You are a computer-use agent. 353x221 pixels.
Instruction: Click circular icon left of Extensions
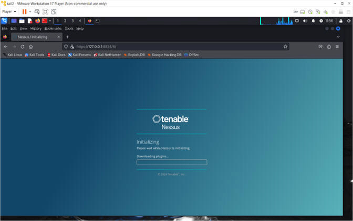[320, 47]
